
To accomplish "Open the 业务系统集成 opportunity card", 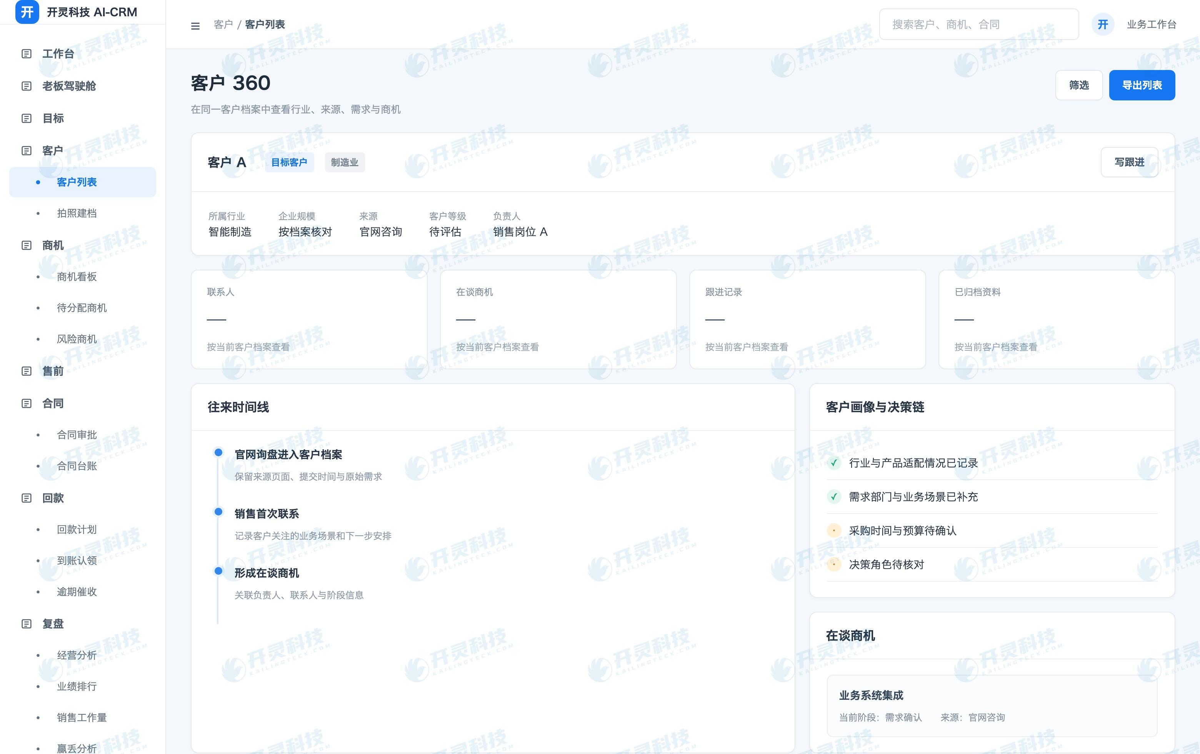I will point(992,706).
